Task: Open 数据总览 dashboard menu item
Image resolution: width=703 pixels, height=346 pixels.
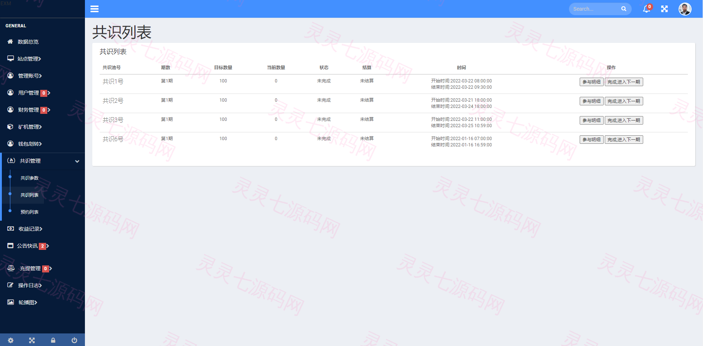Action: pyautogui.click(x=28, y=42)
